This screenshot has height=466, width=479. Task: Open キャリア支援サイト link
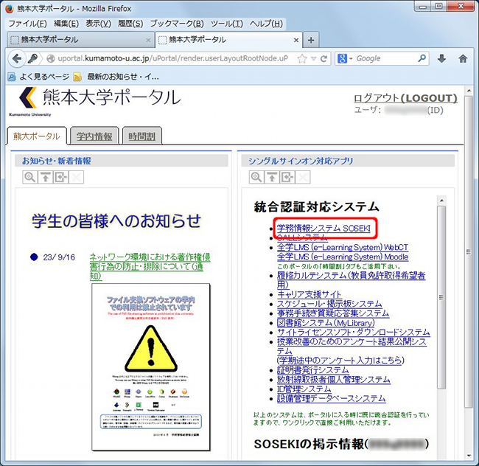[310, 294]
